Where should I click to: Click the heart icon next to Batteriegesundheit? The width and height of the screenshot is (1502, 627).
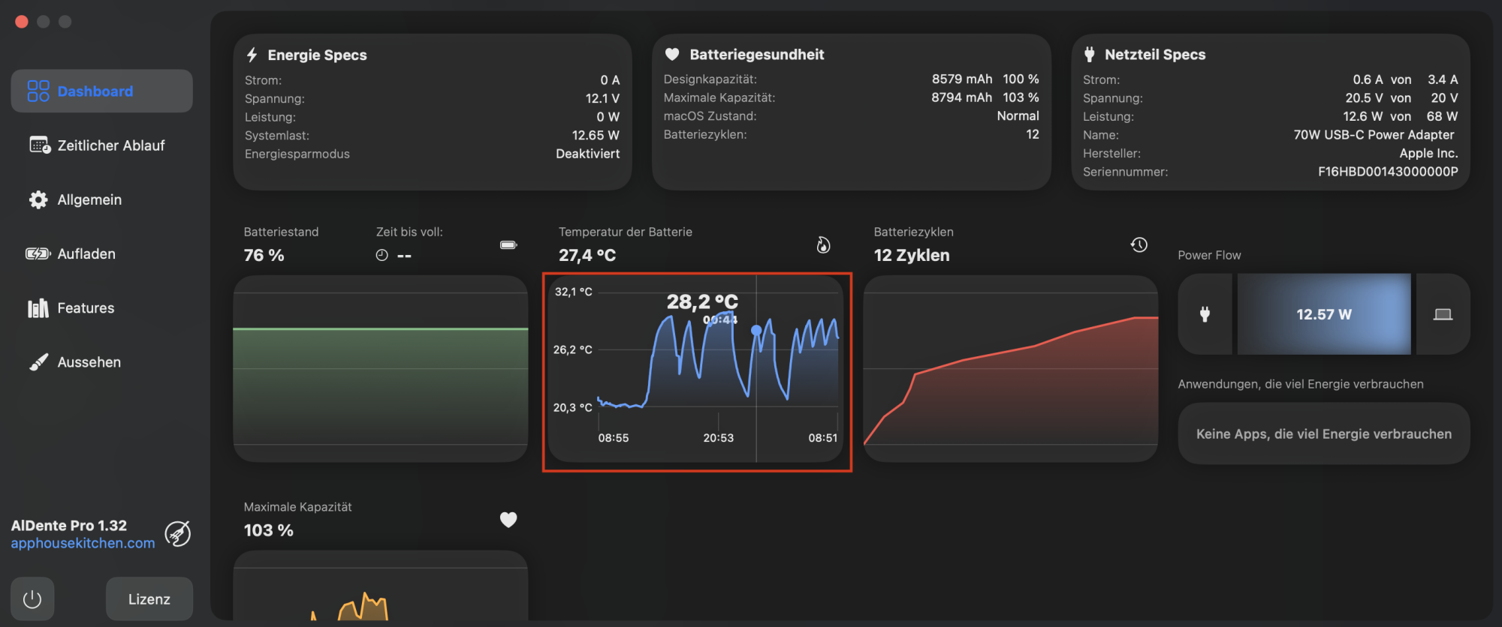tap(672, 54)
